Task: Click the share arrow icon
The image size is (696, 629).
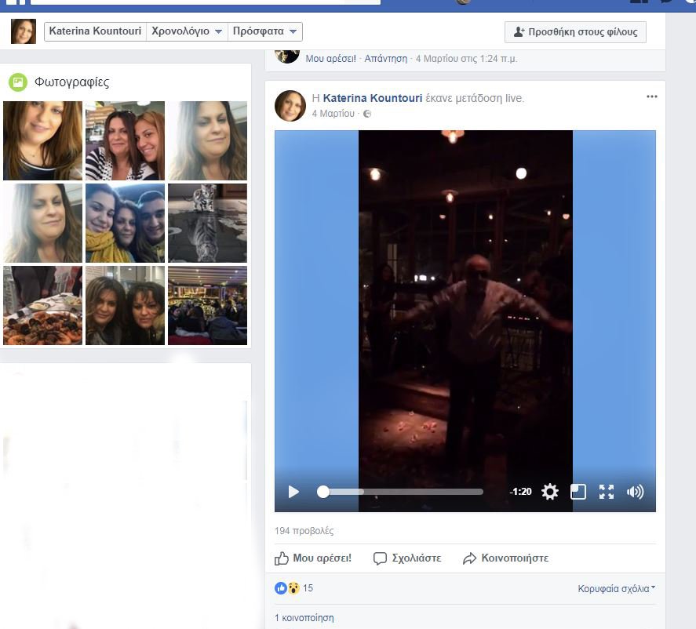Action: [x=470, y=558]
